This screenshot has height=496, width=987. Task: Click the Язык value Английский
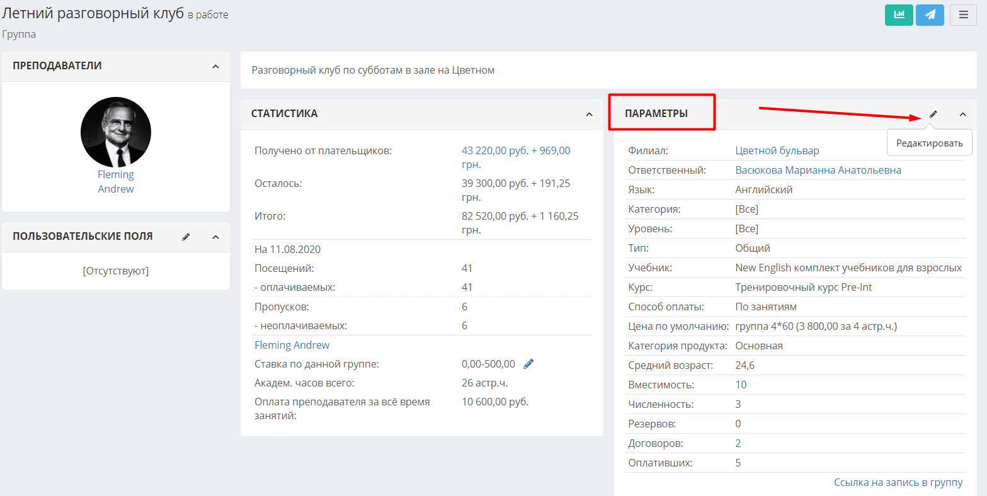(764, 189)
